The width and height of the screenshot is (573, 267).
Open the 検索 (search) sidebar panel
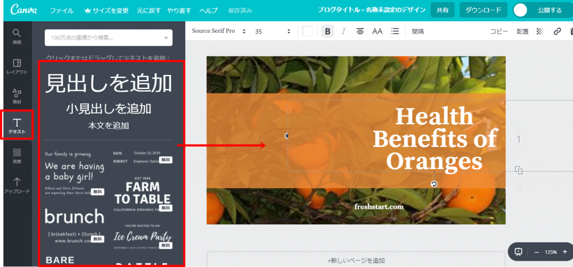point(17,37)
